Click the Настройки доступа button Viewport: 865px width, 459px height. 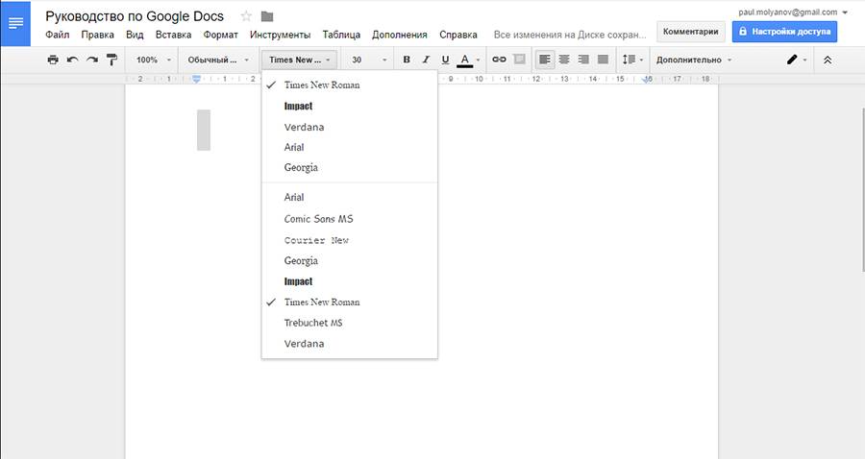(784, 31)
